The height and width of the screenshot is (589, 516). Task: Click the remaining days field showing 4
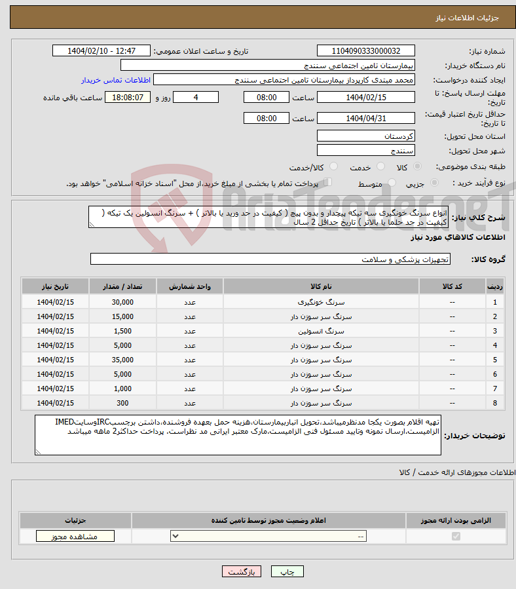click(196, 97)
